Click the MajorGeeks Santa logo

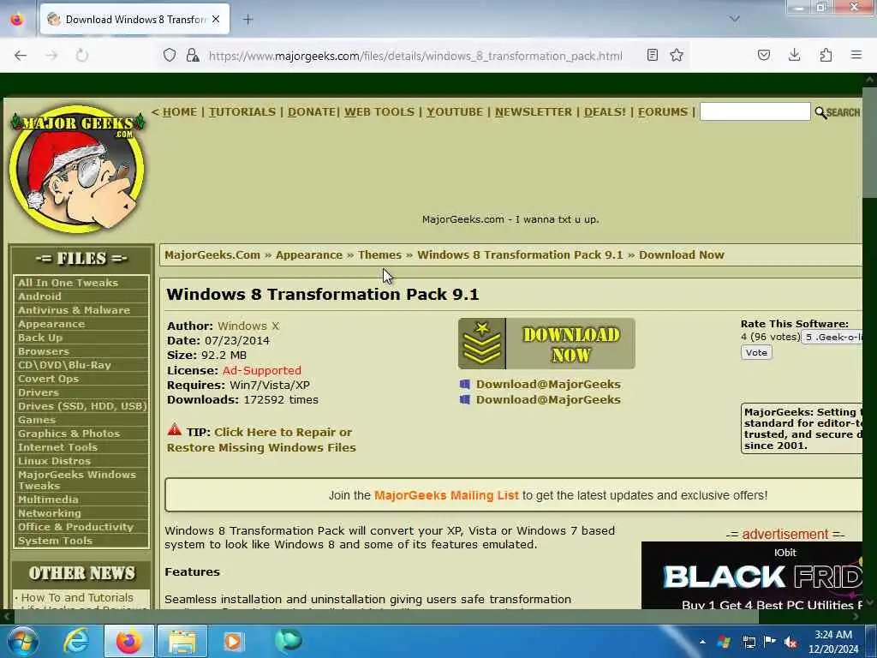click(x=78, y=169)
